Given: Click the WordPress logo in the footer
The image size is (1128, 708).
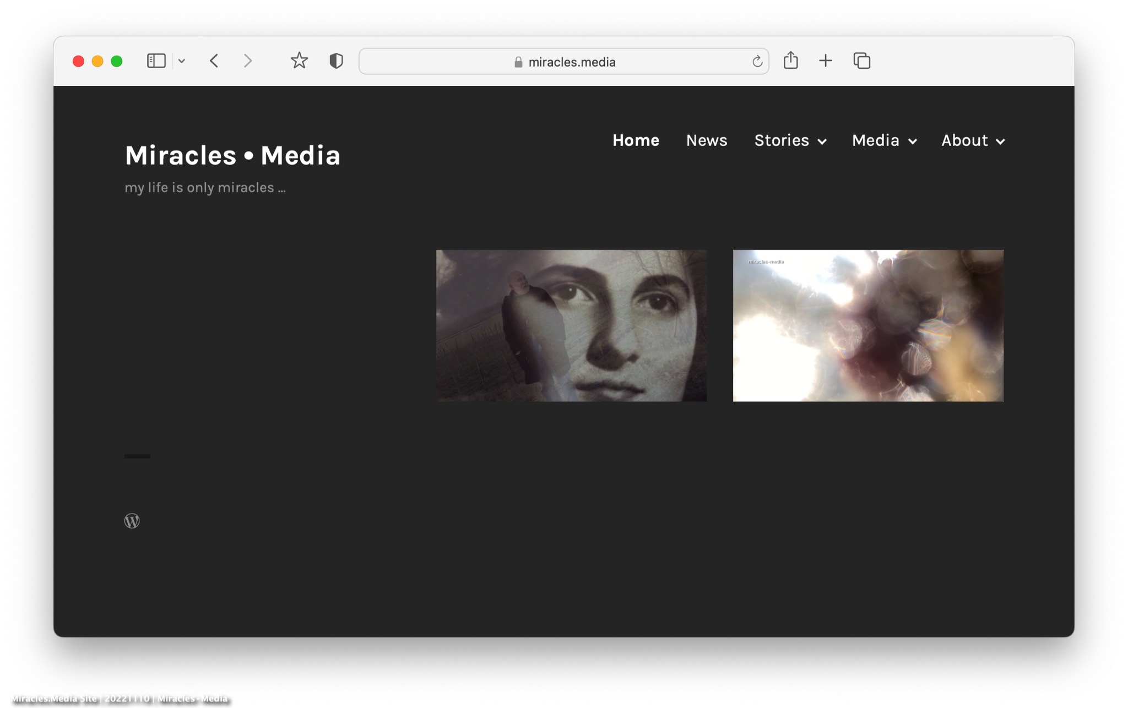Looking at the screenshot, I should coord(132,520).
